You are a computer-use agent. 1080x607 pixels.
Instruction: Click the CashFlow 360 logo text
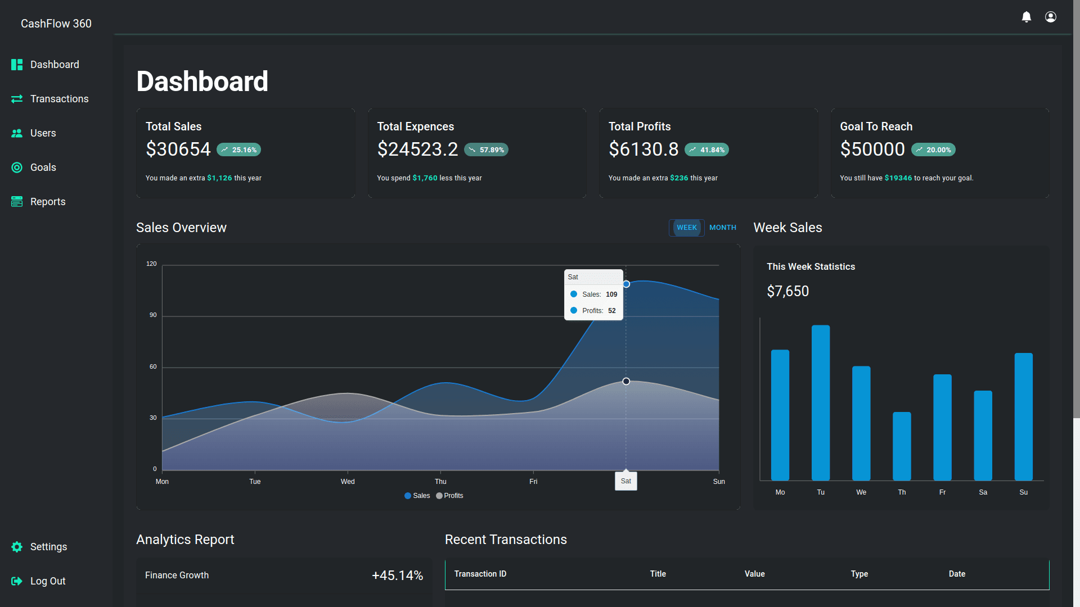click(x=56, y=24)
